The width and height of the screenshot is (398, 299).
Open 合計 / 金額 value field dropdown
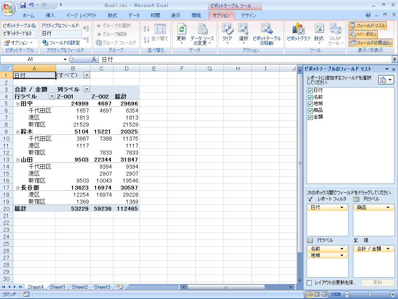(x=388, y=249)
